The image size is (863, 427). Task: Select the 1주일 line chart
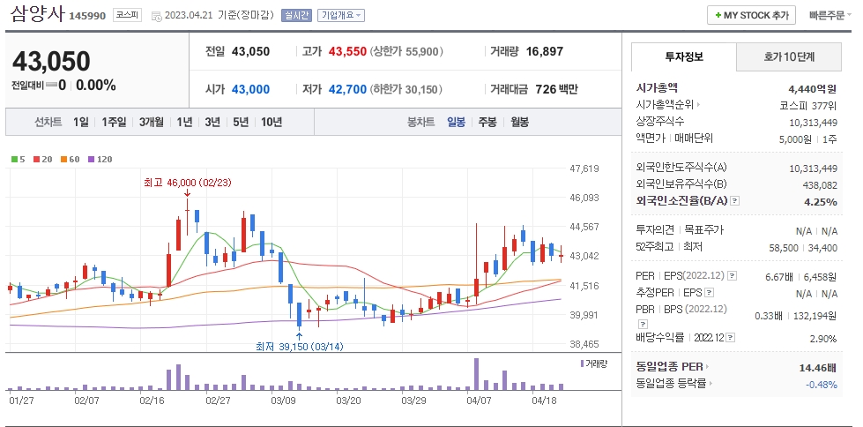[114, 122]
